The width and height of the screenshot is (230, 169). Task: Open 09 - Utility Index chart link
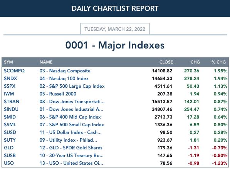pyautogui.click(x=68, y=140)
